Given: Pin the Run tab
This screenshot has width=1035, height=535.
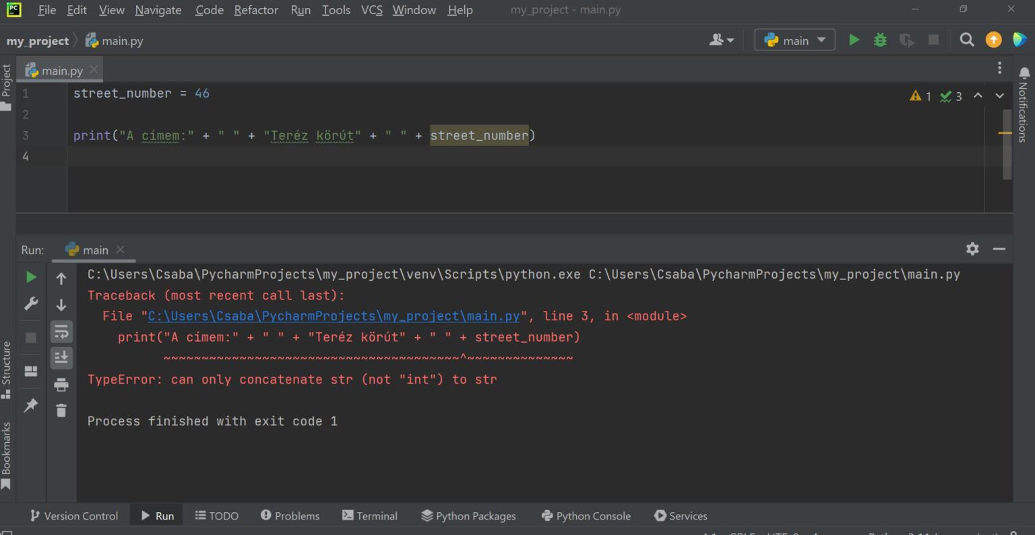Looking at the screenshot, I should (30, 404).
